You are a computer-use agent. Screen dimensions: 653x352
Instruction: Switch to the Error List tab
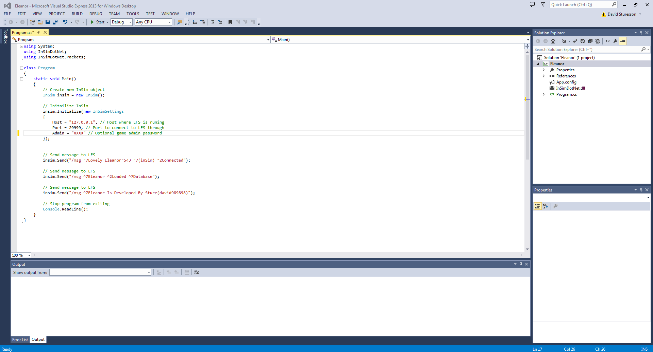click(x=20, y=340)
